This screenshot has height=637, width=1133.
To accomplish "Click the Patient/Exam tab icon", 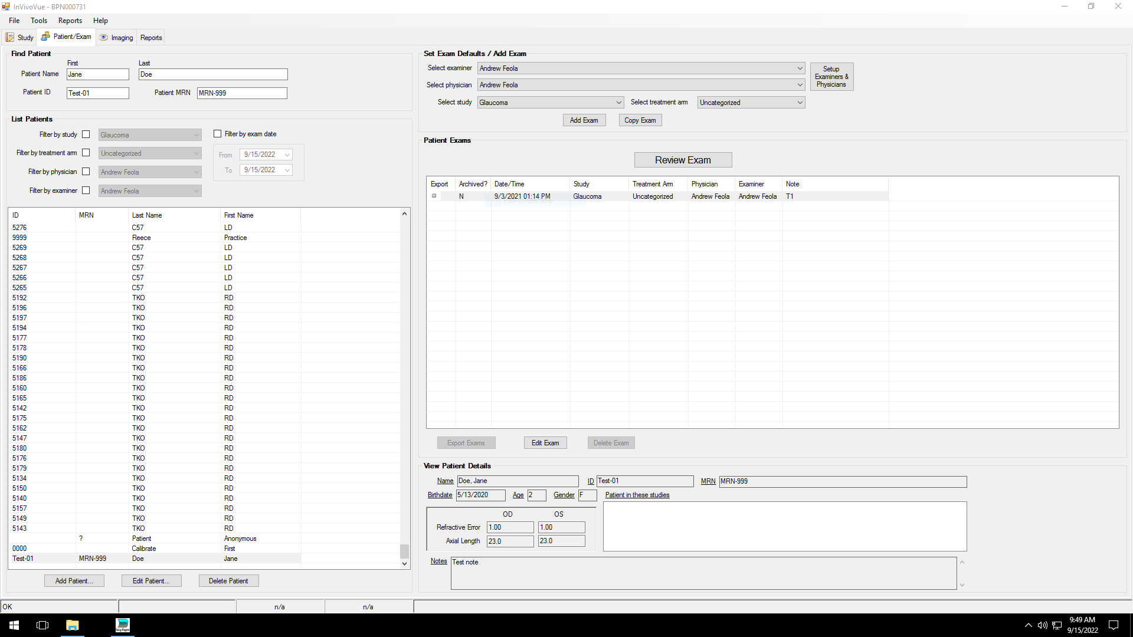I will pos(45,37).
